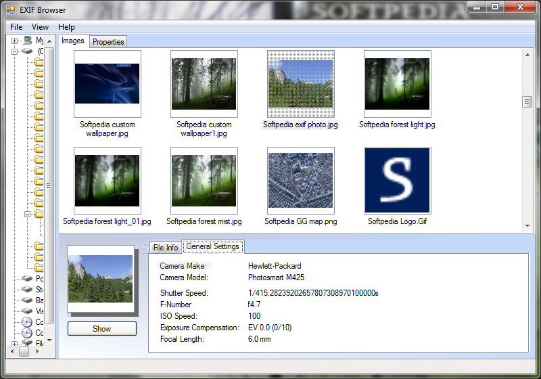Open the Help menu
The image size is (541, 379).
(x=66, y=27)
